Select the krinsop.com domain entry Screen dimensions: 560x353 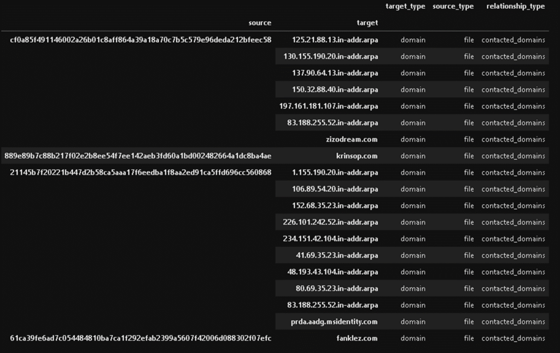tap(356, 155)
